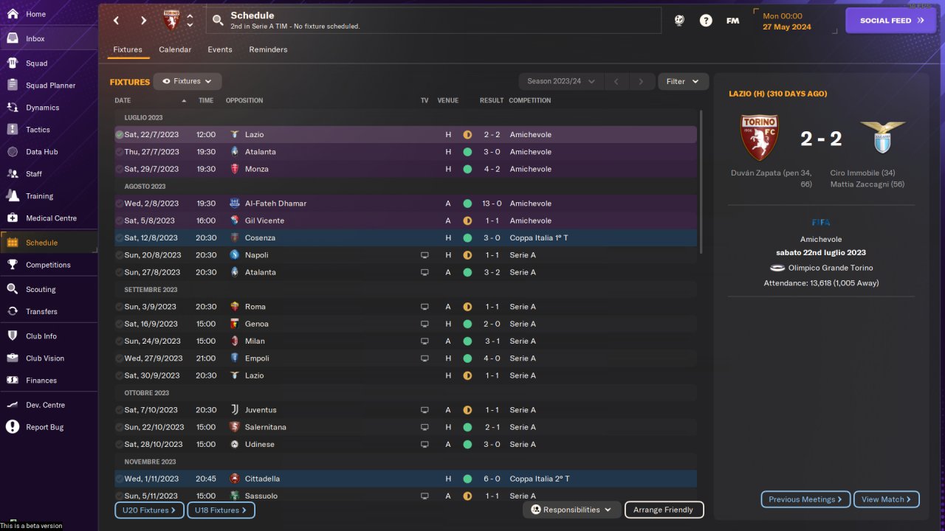Click View Match button

point(886,499)
